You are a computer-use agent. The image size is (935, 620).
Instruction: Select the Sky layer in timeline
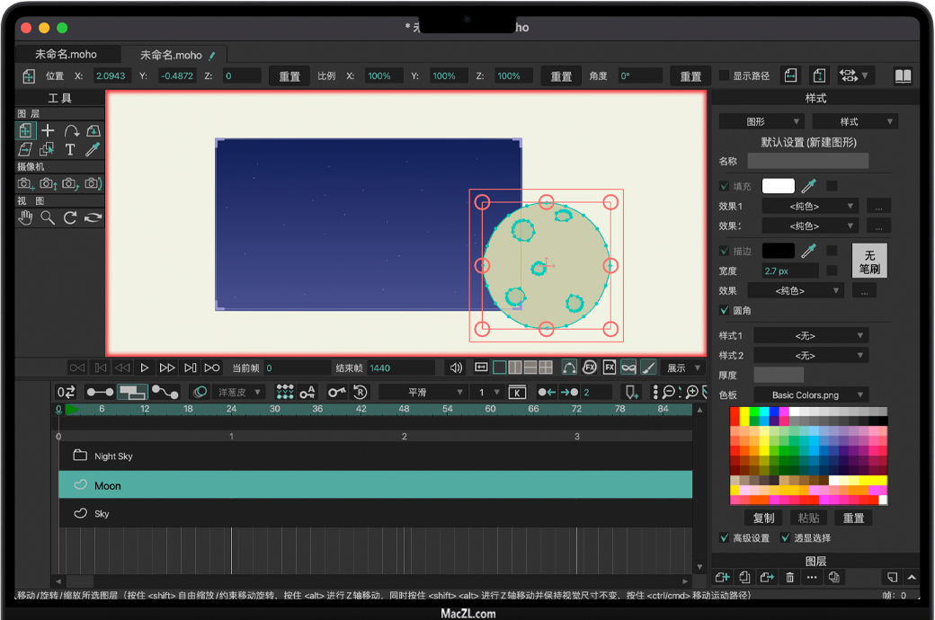pyautogui.click(x=102, y=514)
